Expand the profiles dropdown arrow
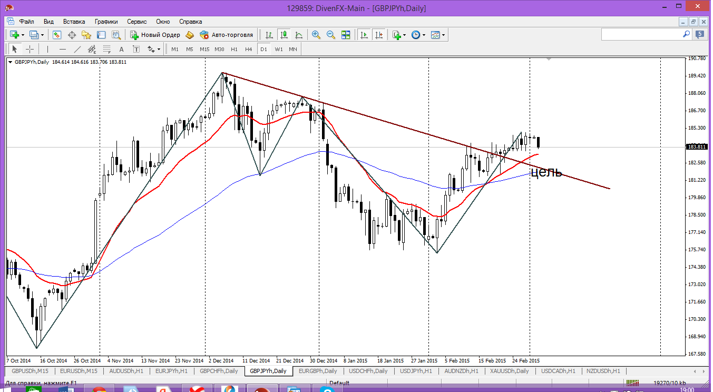The width and height of the screenshot is (713, 392). coord(42,35)
